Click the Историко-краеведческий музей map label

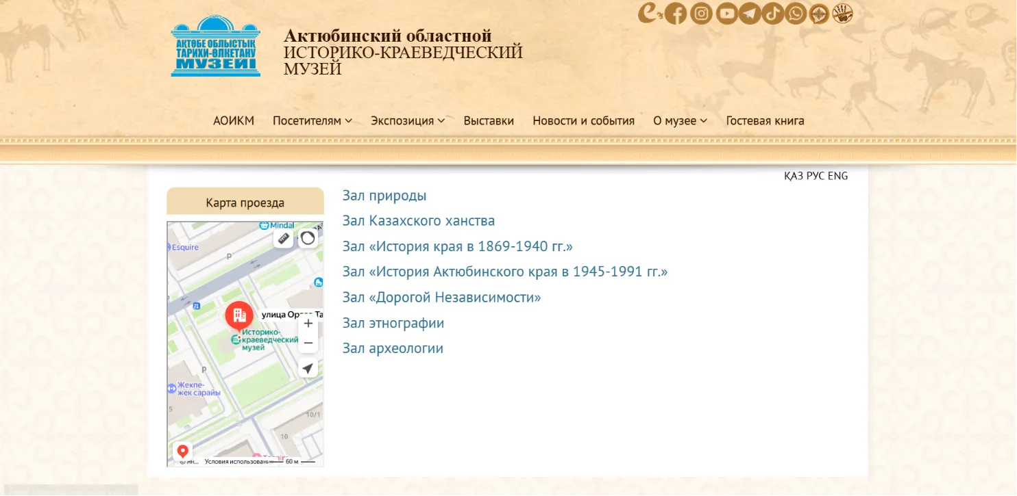point(270,340)
